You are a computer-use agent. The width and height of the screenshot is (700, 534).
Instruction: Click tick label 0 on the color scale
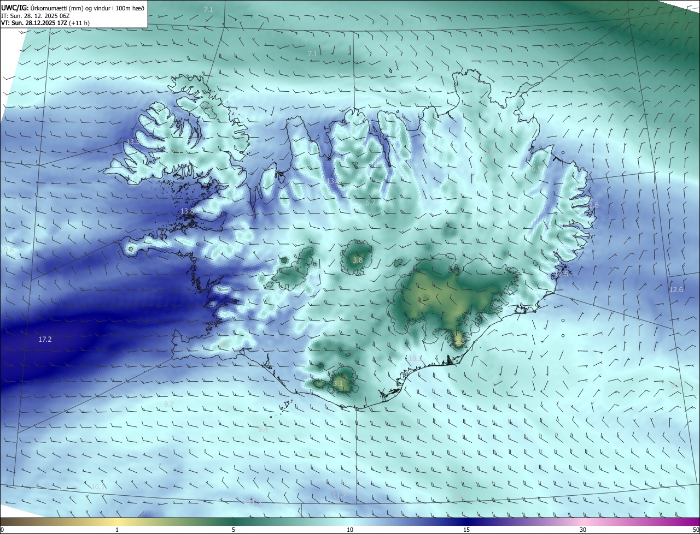click(2, 530)
